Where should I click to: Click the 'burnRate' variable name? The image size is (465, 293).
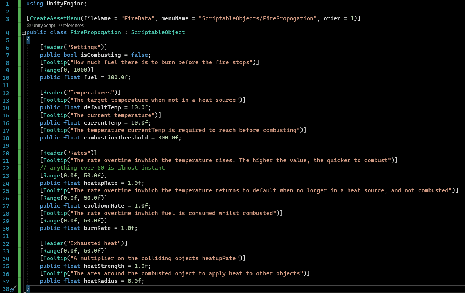[x=97, y=228]
